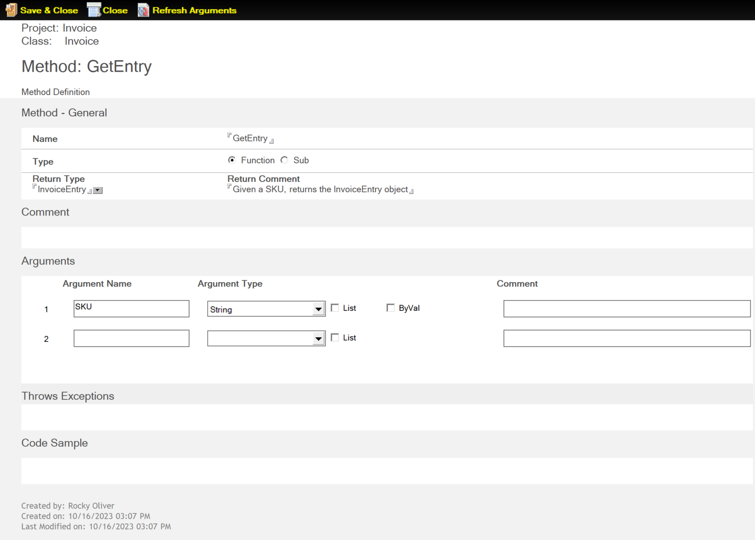Click the Close action label

[x=115, y=10]
